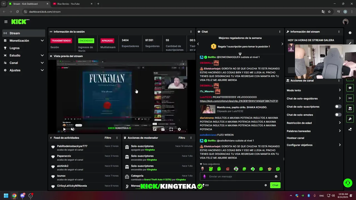
Task: Unmute the stream preview audio
Action: (x=73, y=129)
